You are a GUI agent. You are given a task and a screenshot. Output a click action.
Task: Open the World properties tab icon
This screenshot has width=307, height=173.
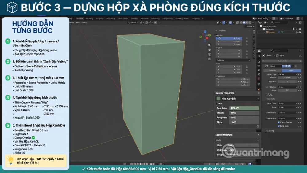coord(259,79)
